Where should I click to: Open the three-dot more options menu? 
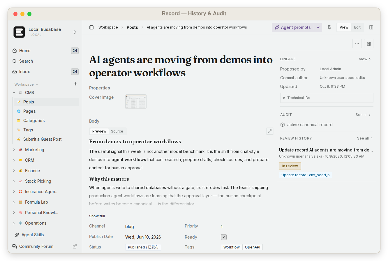pyautogui.click(x=357, y=44)
